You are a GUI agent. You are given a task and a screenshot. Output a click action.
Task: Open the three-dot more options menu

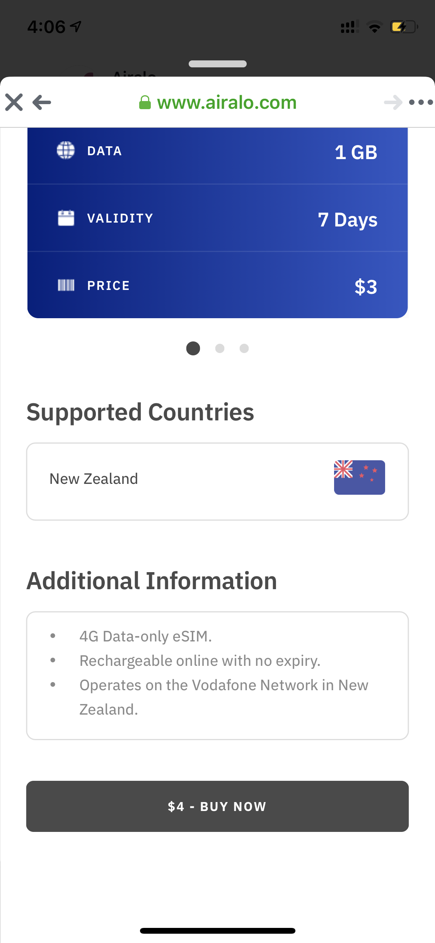(x=421, y=103)
